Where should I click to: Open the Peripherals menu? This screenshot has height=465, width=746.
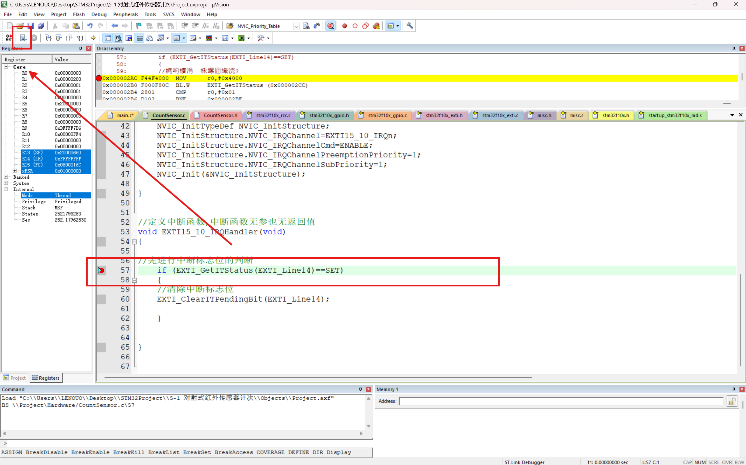tap(126, 15)
